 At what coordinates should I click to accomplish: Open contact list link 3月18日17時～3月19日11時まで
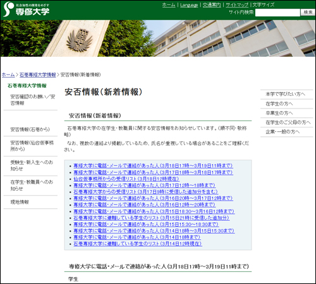(153, 166)
